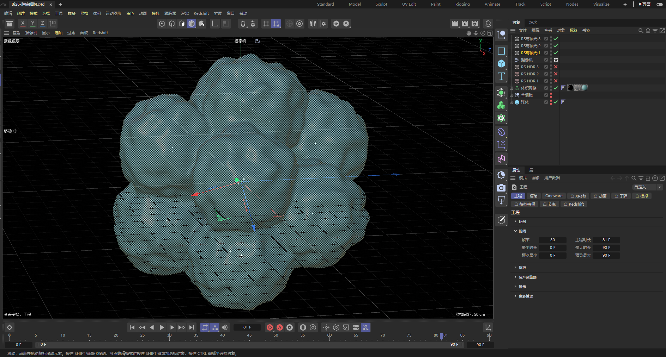Select the 信息 tab button
The height and width of the screenshot is (357, 666).
click(534, 196)
